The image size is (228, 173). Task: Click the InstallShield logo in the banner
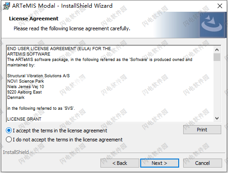pos(212,24)
